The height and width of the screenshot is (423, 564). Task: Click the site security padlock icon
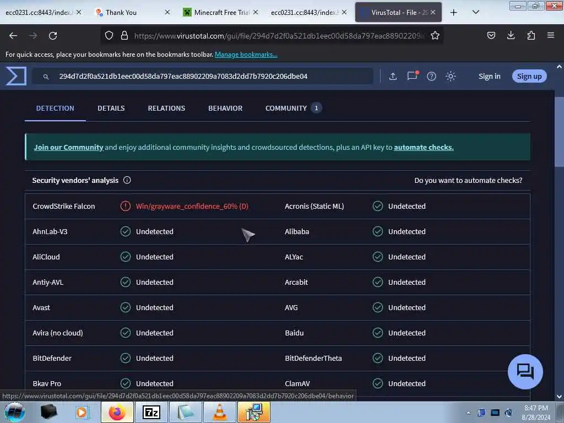[x=124, y=35]
